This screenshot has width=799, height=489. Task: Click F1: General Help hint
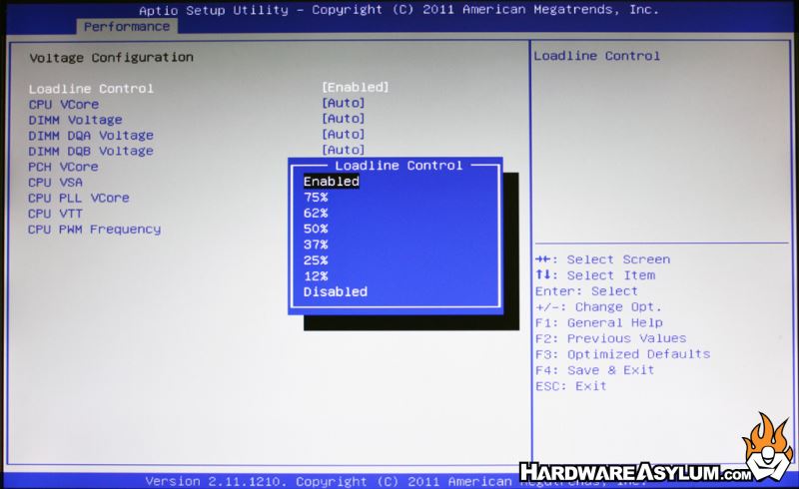coord(599,323)
